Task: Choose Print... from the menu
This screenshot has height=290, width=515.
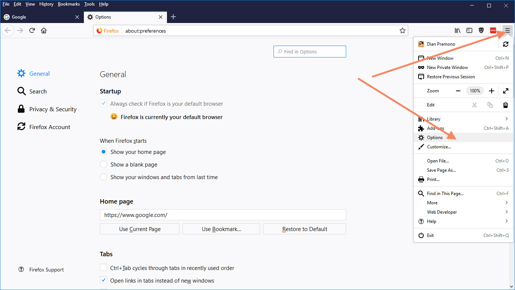Action: pos(463,179)
